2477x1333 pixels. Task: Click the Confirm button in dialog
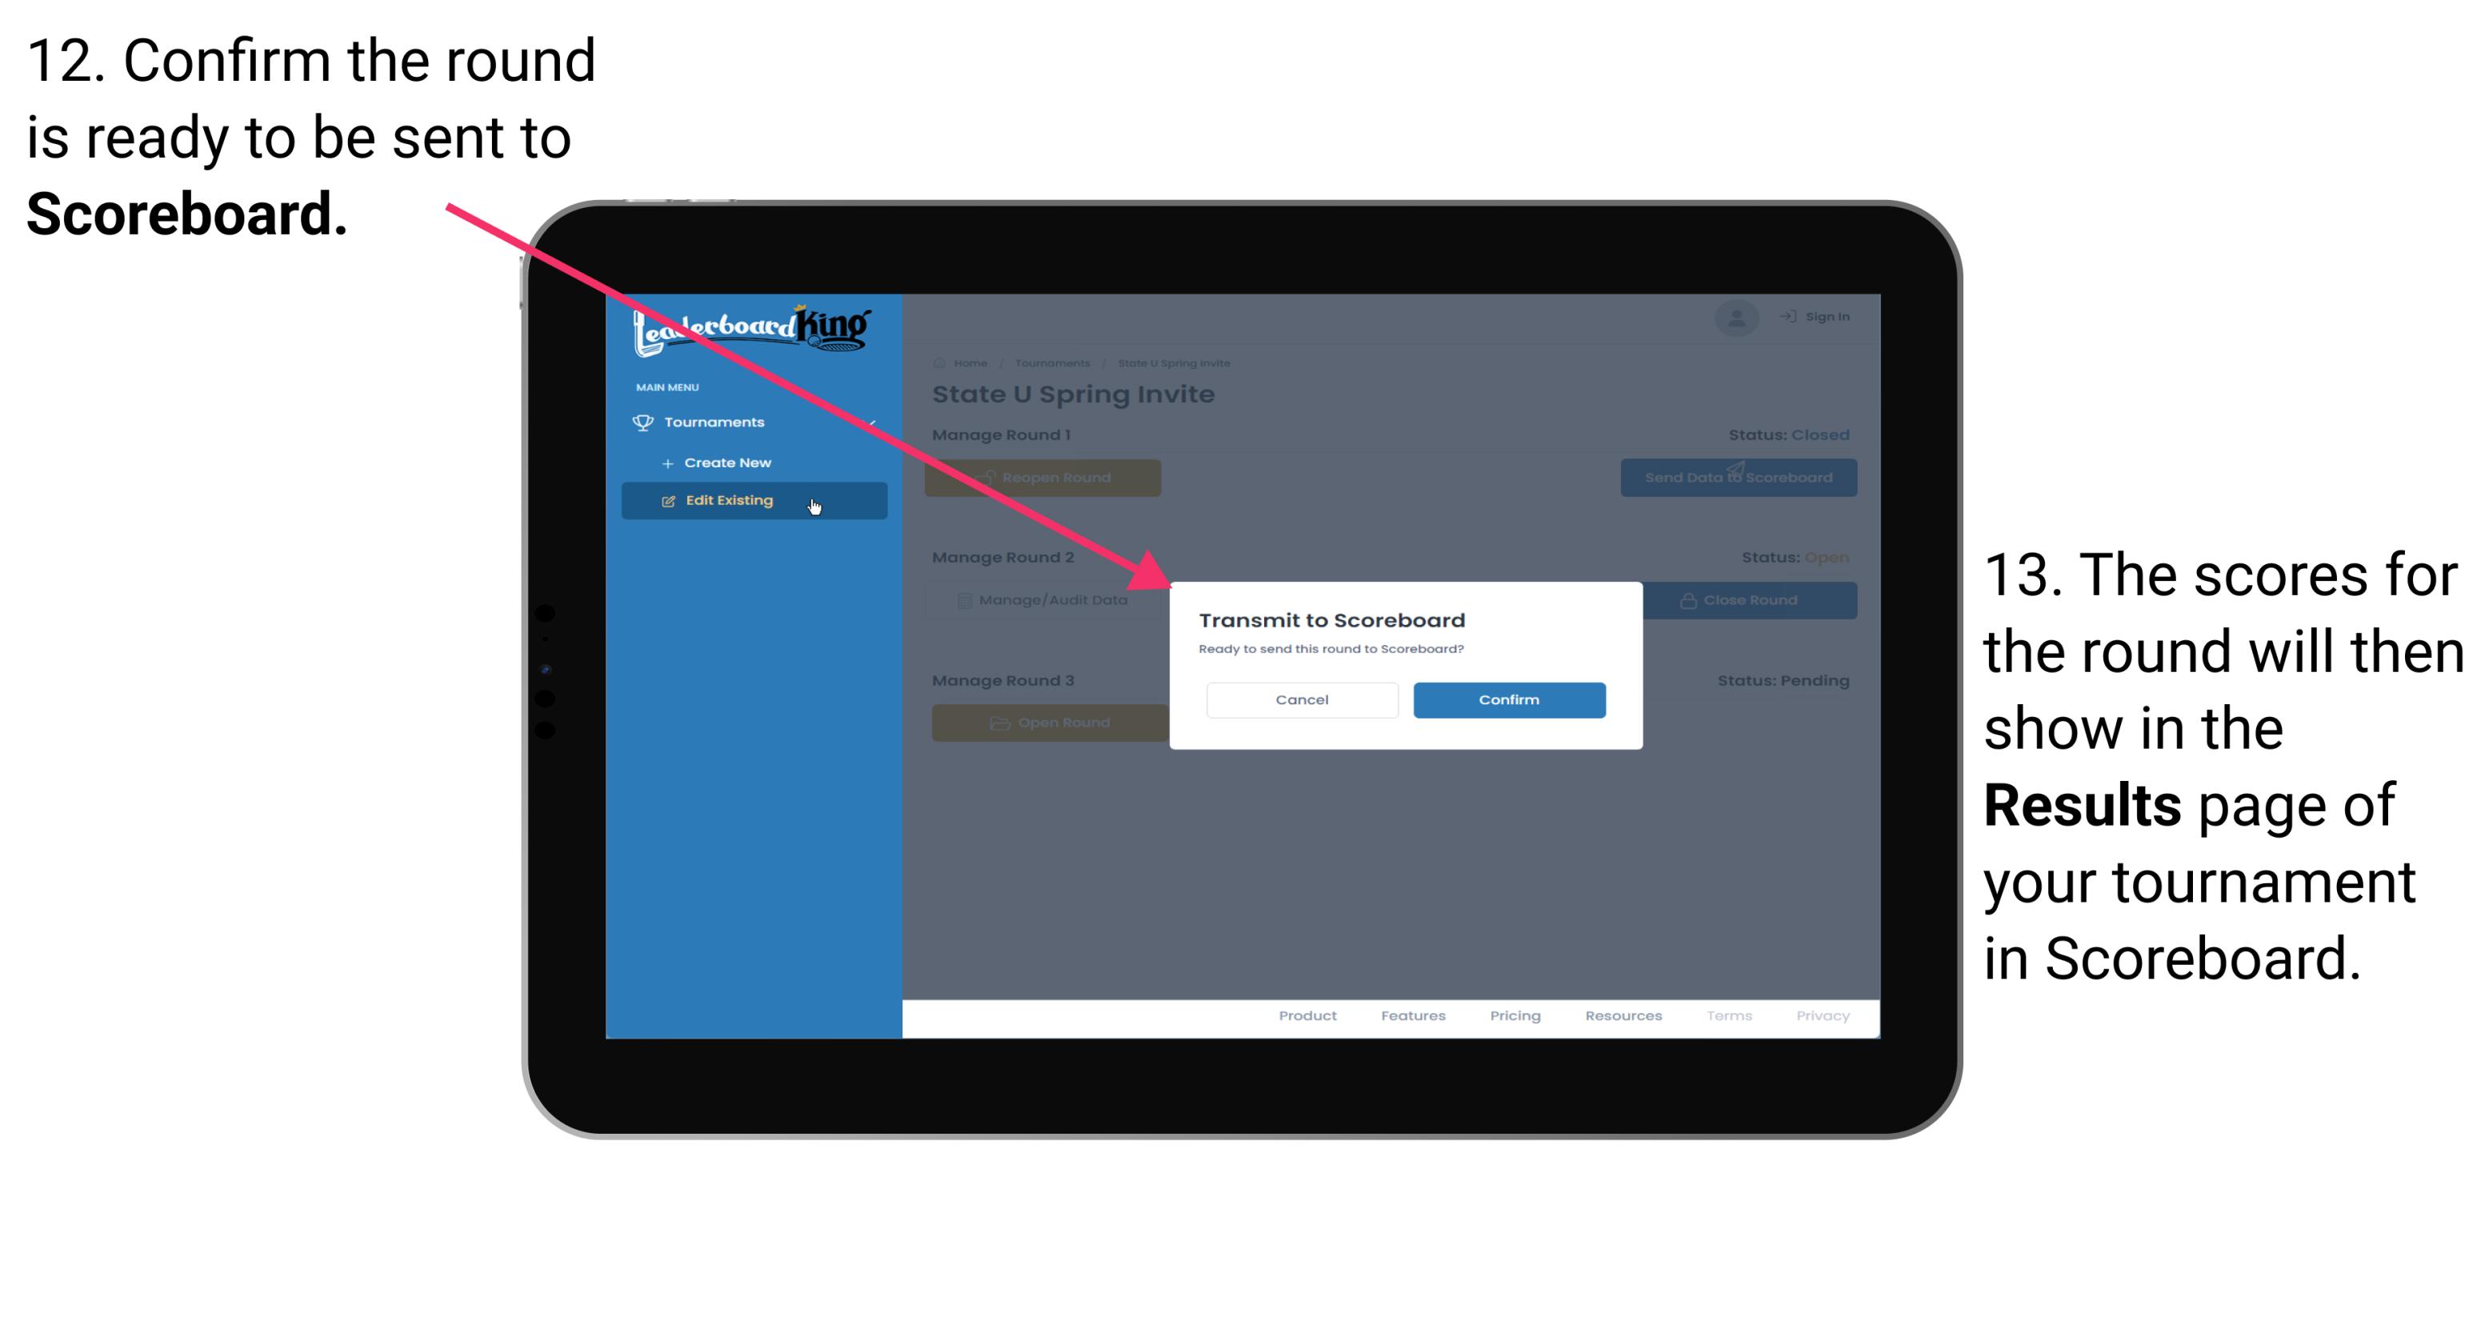[1503, 698]
